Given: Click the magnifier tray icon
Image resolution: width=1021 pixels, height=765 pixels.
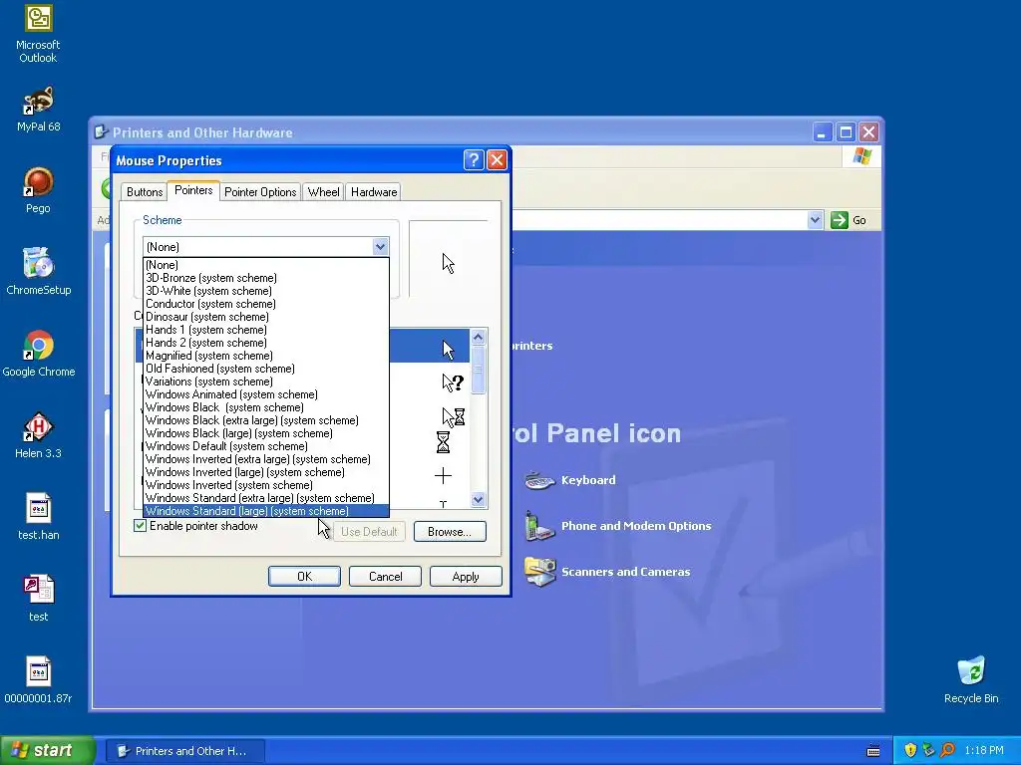Looking at the screenshot, I should (x=947, y=751).
